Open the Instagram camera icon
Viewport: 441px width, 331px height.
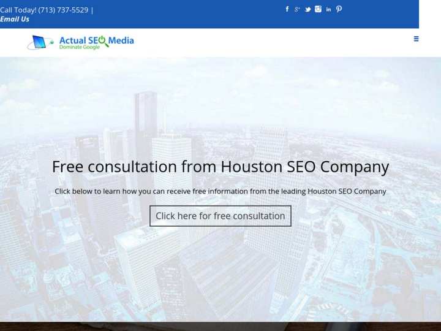tap(318, 9)
